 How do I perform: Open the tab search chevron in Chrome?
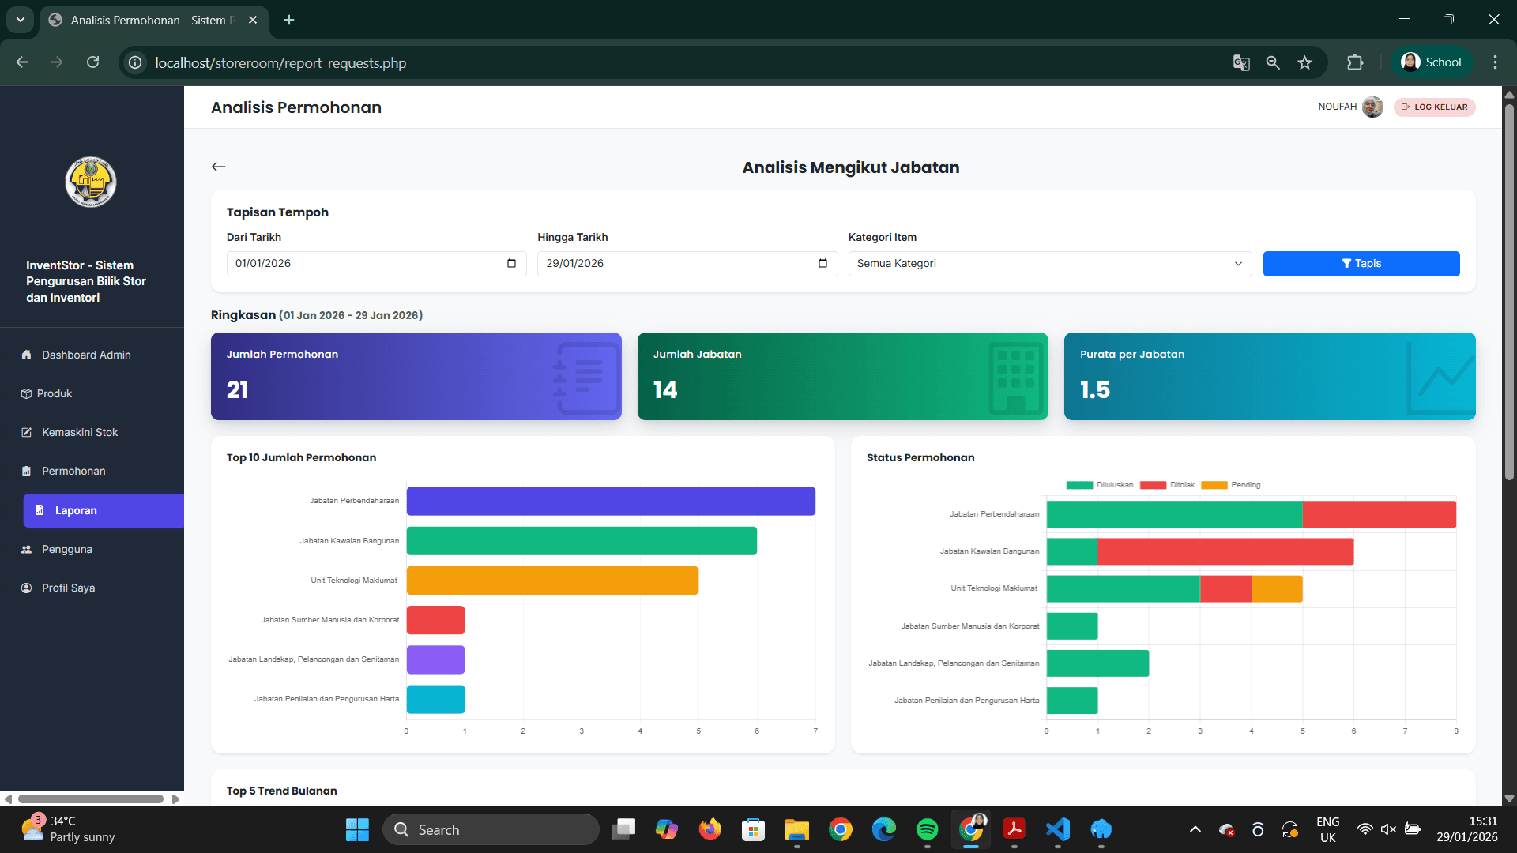(x=21, y=20)
